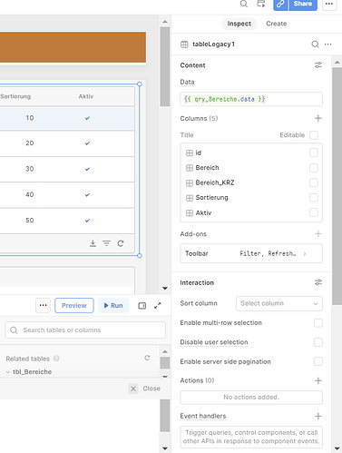Select the table row with Sortierung 50
The width and height of the screenshot is (342, 453).
point(67,221)
